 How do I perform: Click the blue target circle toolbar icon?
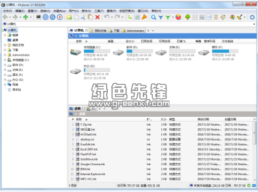46,17
